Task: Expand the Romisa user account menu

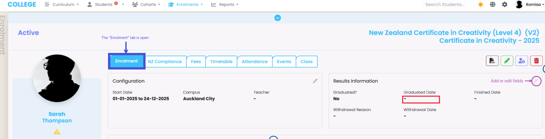Action: [529, 5]
